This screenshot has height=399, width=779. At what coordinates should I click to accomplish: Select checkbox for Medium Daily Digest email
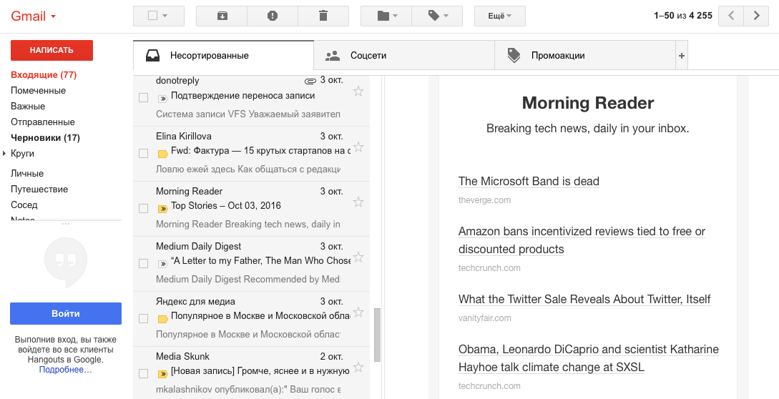click(x=144, y=263)
